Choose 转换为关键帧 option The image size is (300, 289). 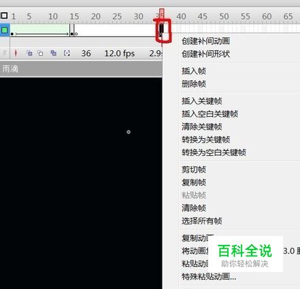coord(206,139)
